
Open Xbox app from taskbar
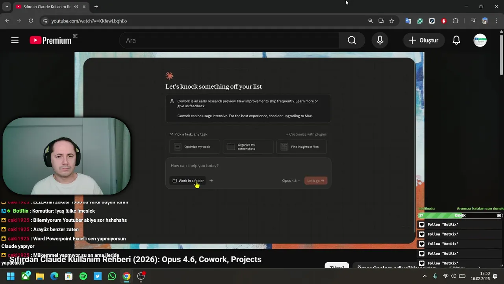[26, 276]
